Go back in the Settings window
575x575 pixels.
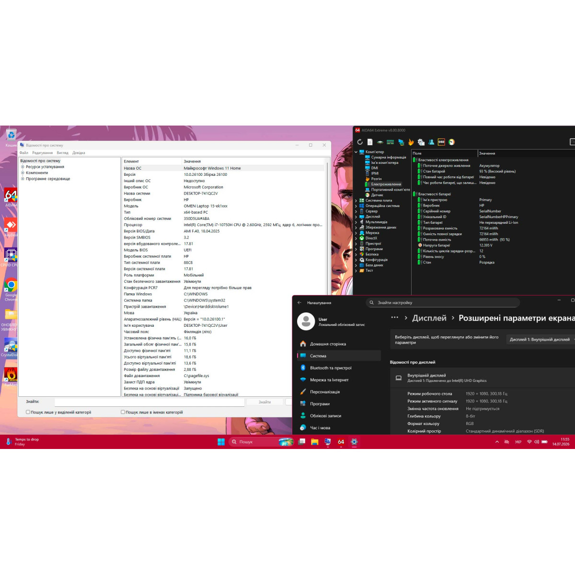(299, 303)
